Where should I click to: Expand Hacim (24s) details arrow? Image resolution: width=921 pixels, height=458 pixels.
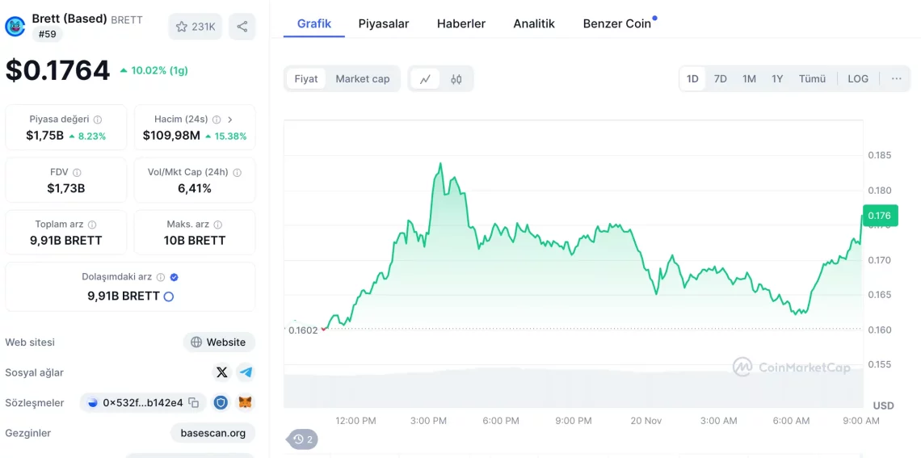point(230,120)
